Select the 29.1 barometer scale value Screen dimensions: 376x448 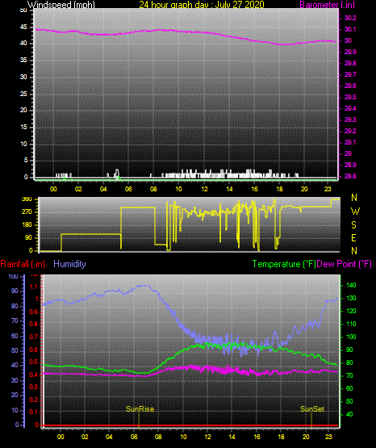350,142
